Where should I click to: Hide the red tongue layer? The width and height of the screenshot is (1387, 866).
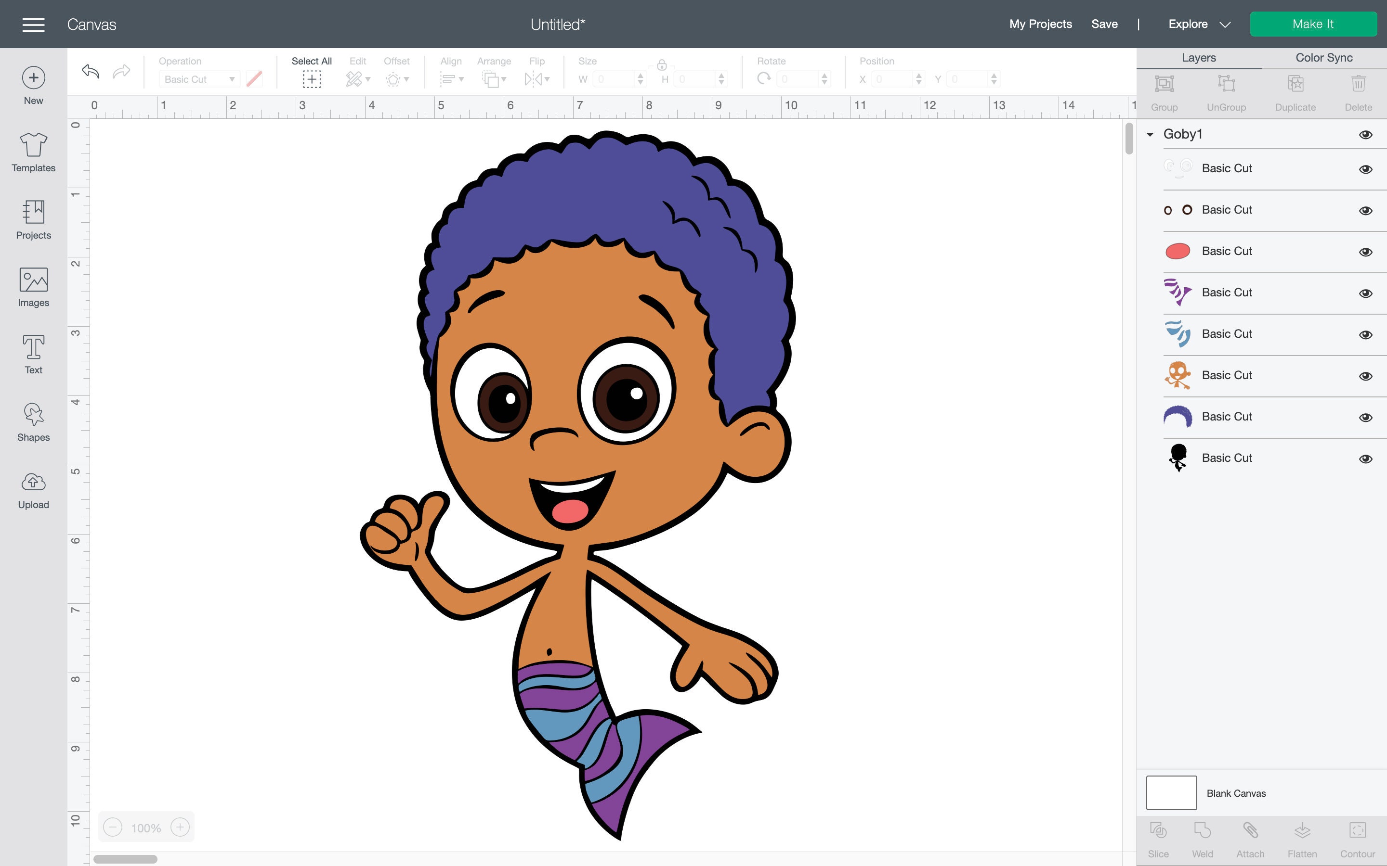point(1365,252)
